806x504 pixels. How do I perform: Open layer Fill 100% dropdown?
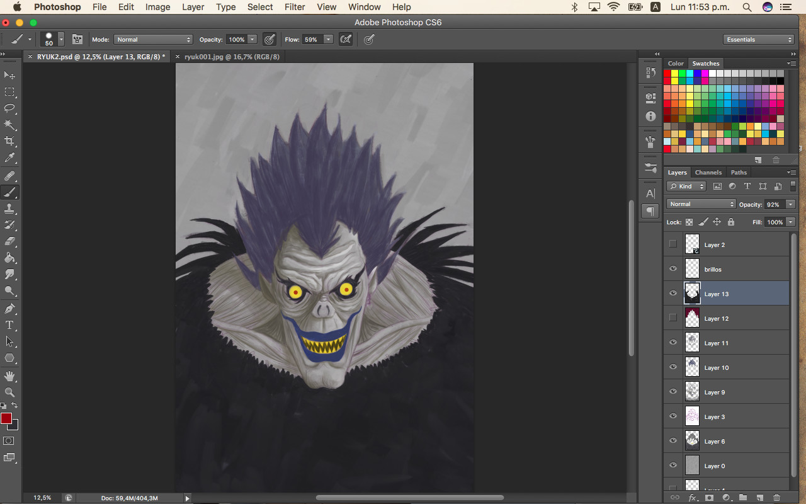pyautogui.click(x=790, y=222)
